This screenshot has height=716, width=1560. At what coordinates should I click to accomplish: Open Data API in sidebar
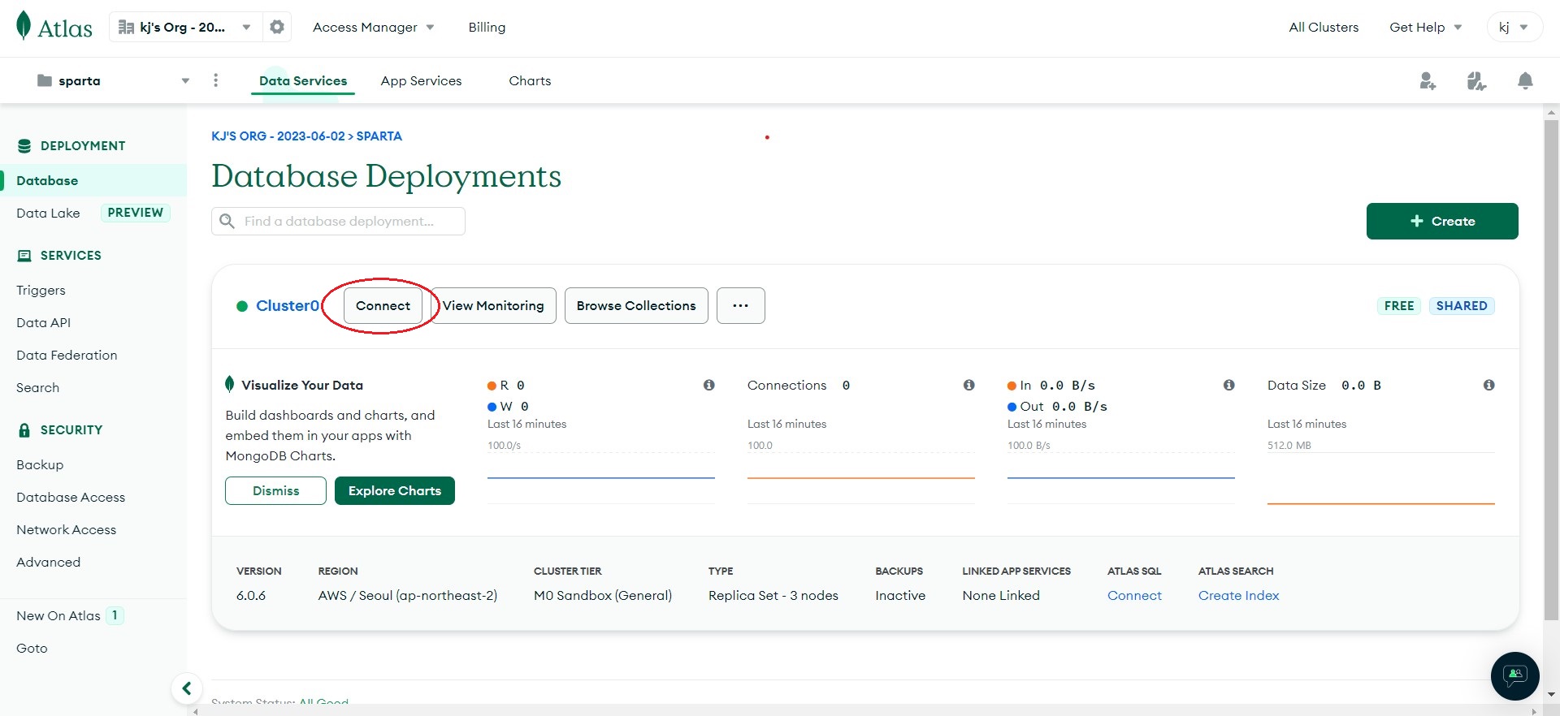43,322
